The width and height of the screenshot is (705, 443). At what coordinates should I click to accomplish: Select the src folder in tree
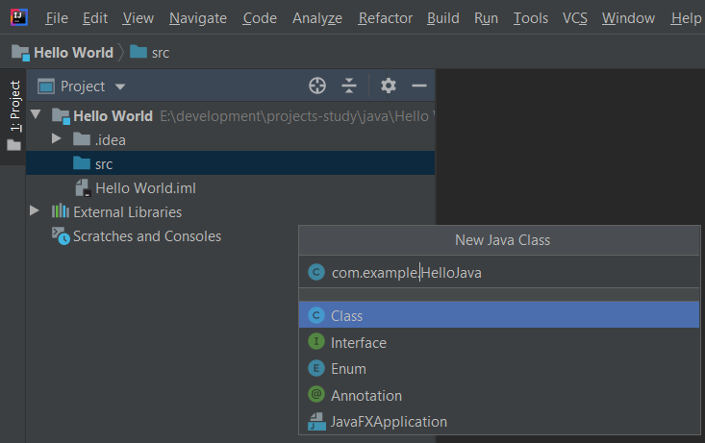pos(230,164)
